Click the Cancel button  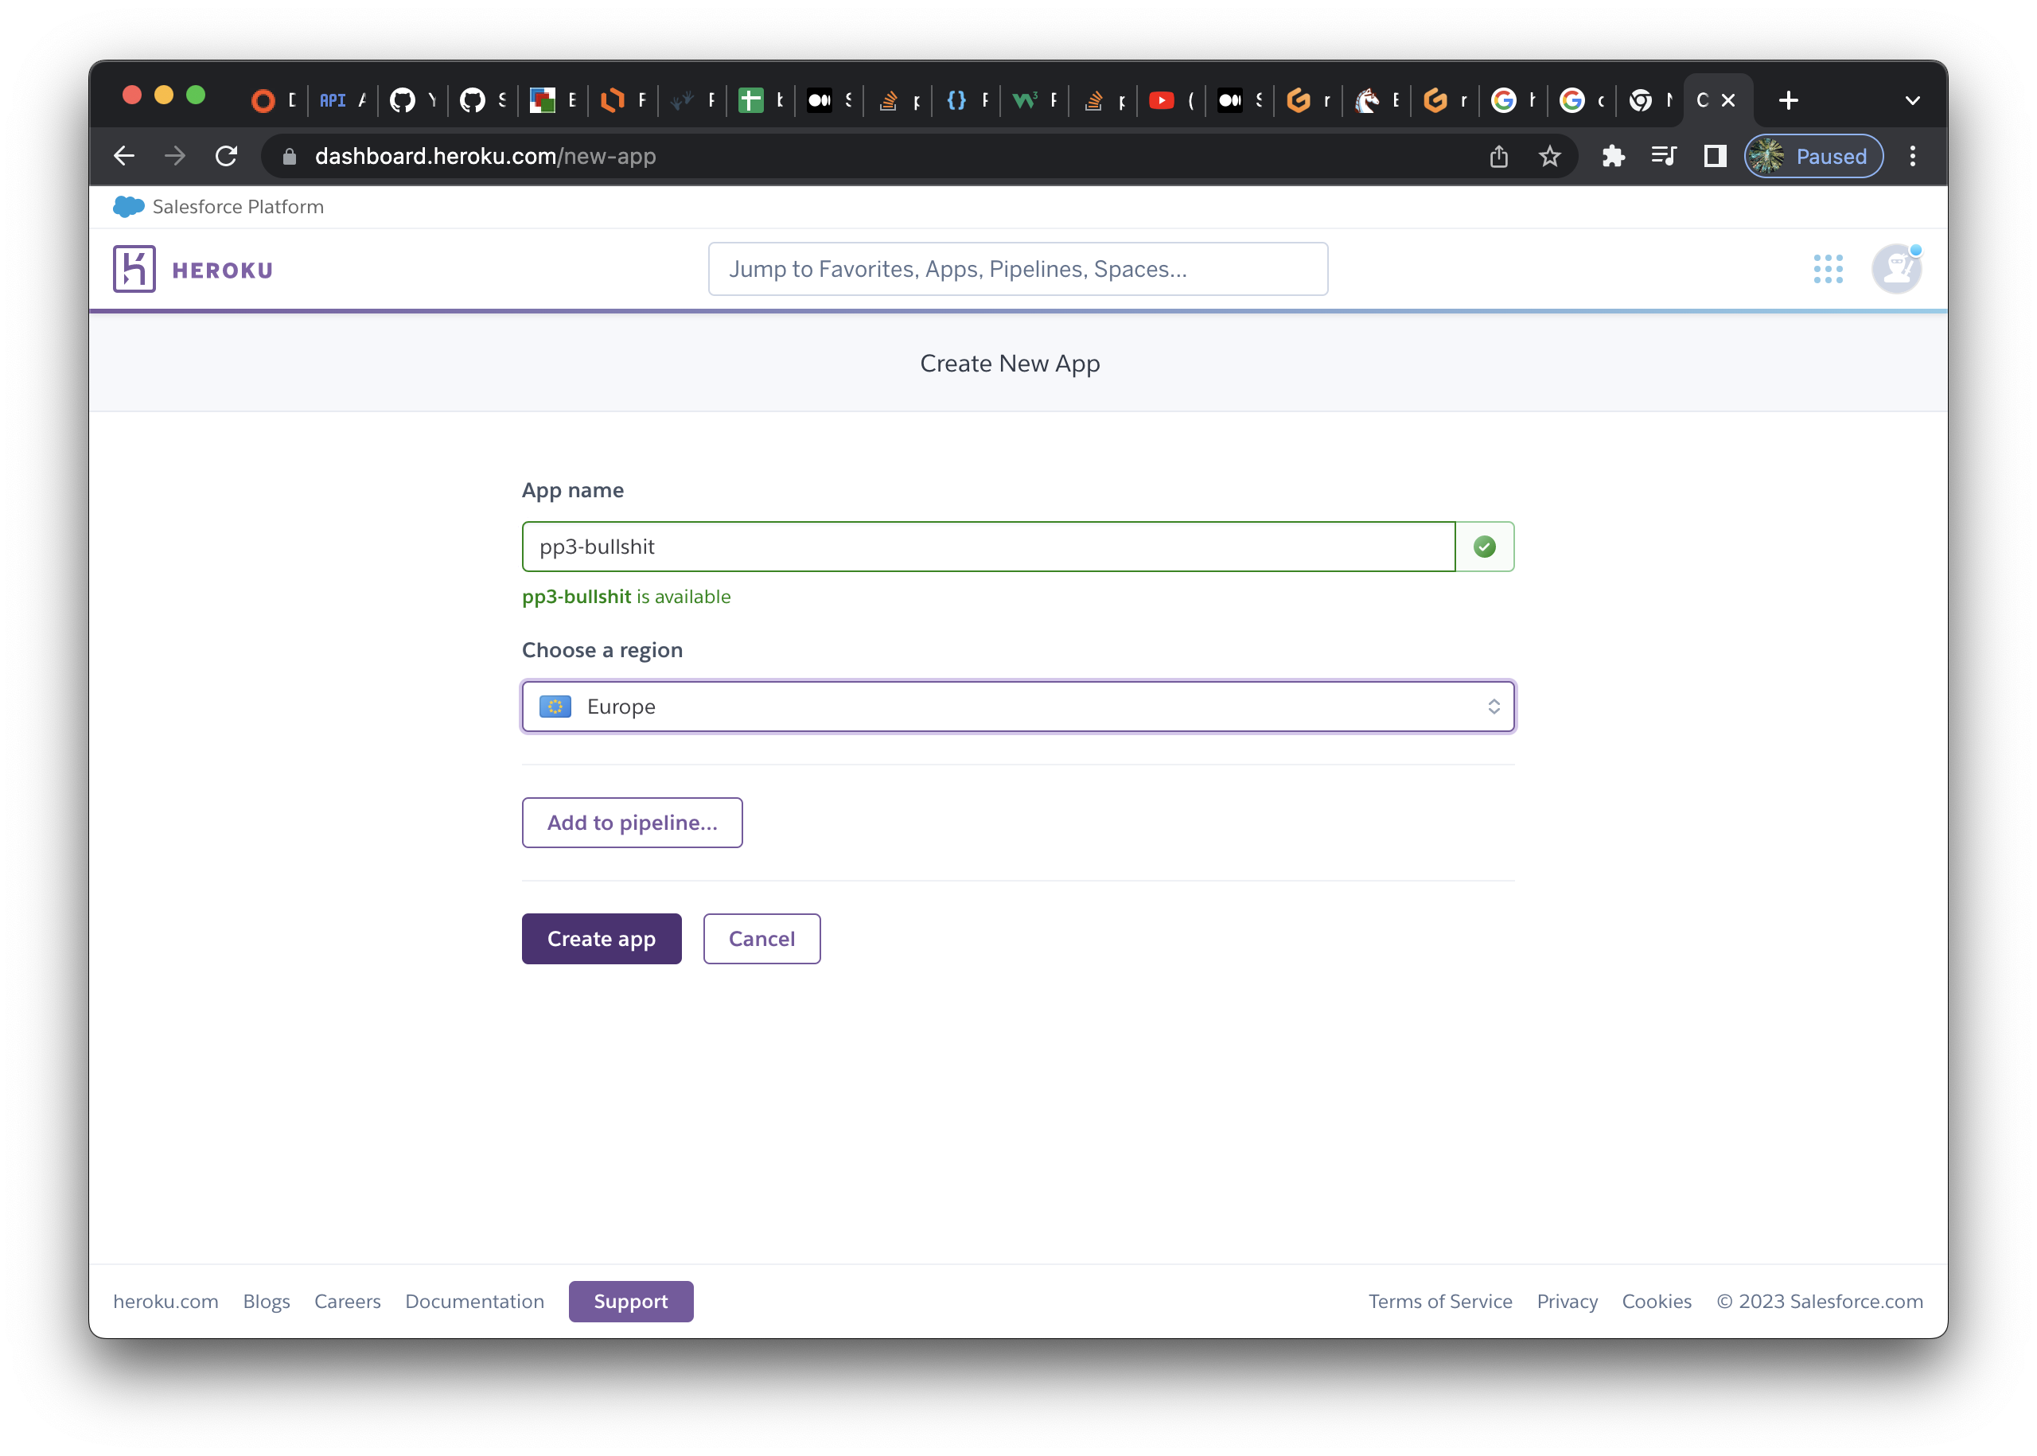pyautogui.click(x=761, y=939)
